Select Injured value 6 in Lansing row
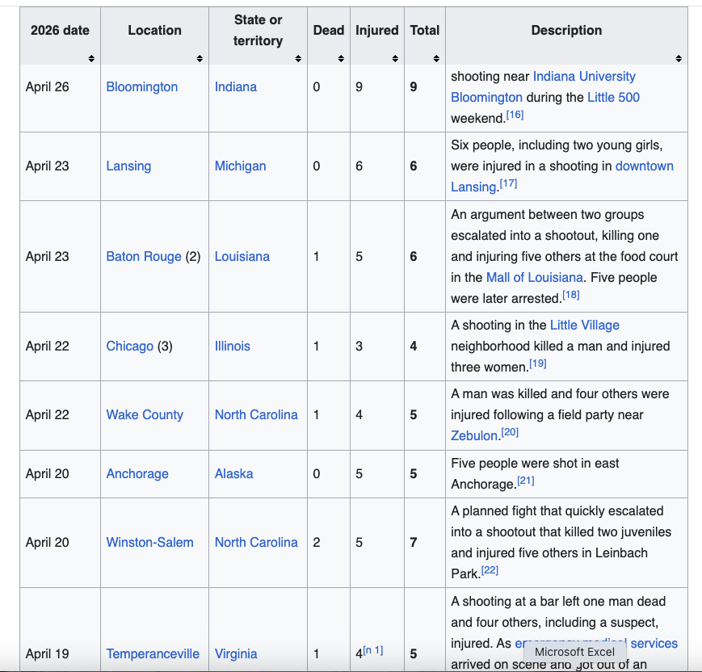The width and height of the screenshot is (702, 672). pyautogui.click(x=359, y=166)
